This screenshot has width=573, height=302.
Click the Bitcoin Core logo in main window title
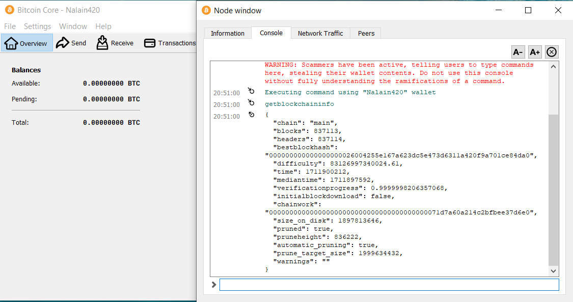pos(10,10)
